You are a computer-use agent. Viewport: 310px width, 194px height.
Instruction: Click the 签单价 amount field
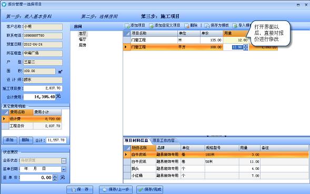(36, 178)
